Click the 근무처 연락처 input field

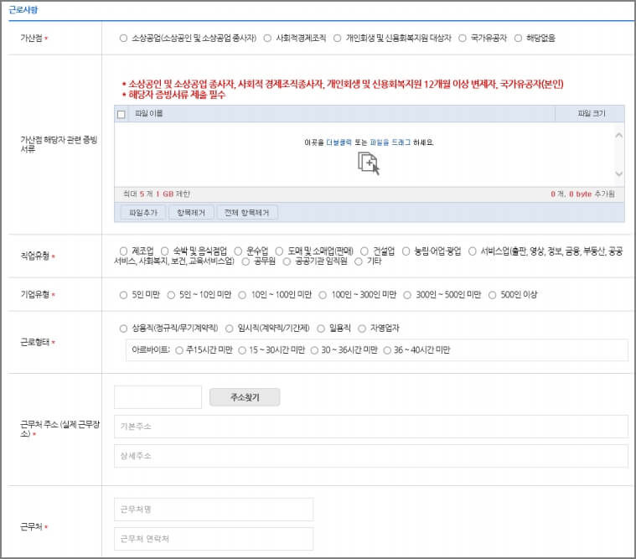pos(214,539)
